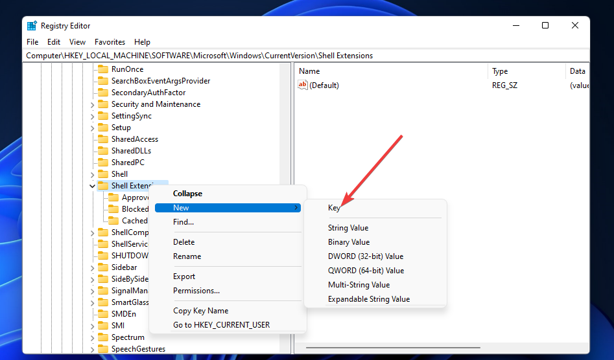Expand the Shell key
Image resolution: width=614 pixels, height=360 pixels.
(93, 174)
